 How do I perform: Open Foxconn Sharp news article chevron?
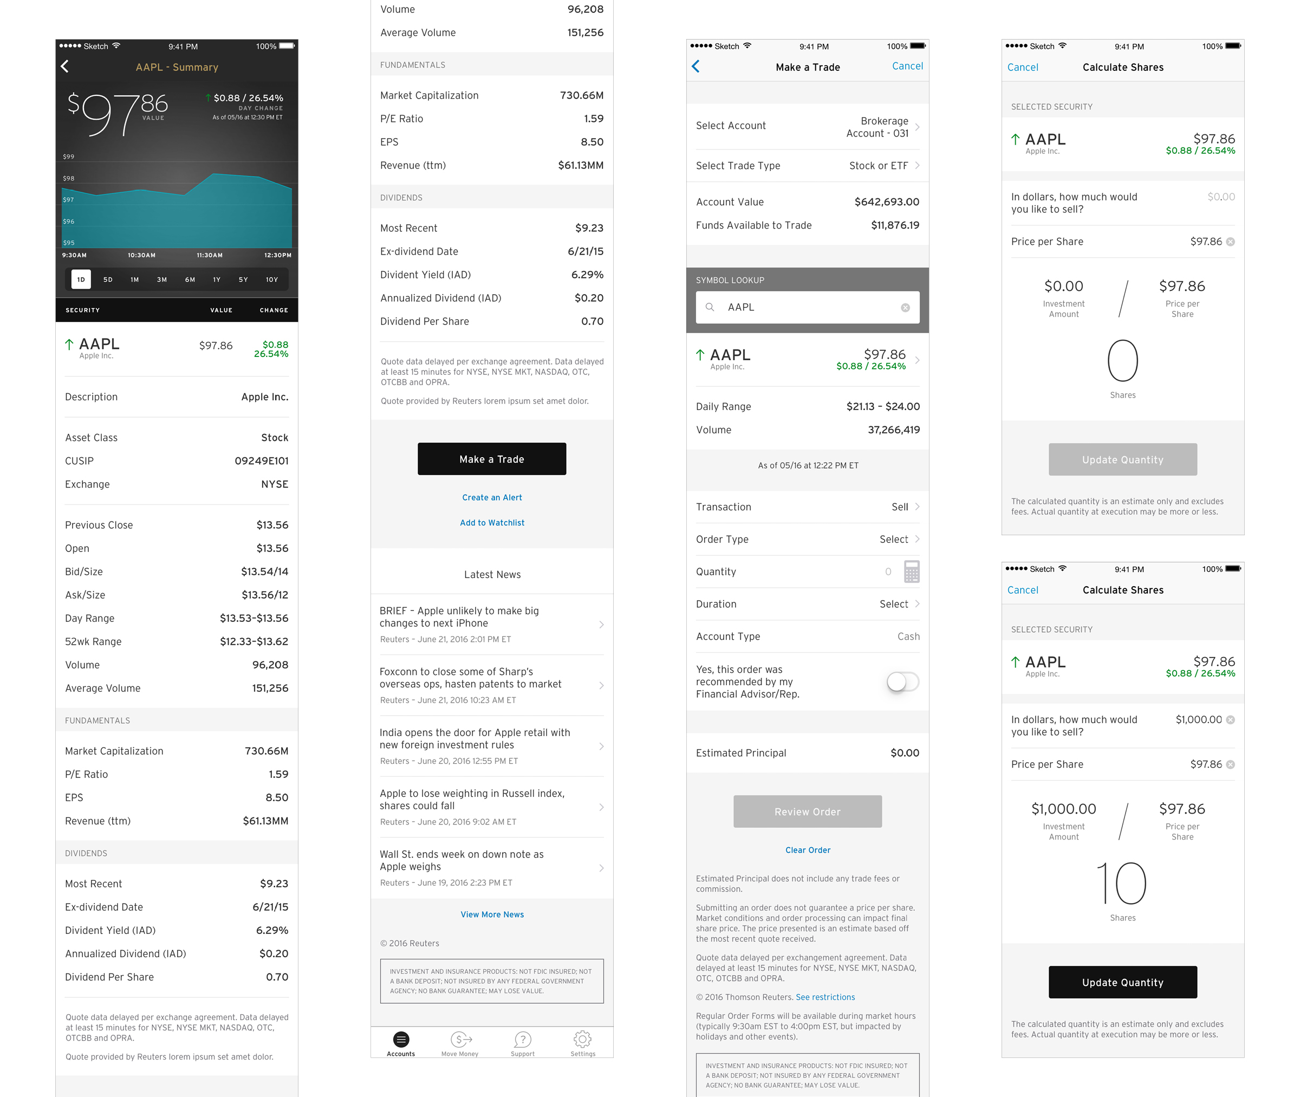point(601,685)
